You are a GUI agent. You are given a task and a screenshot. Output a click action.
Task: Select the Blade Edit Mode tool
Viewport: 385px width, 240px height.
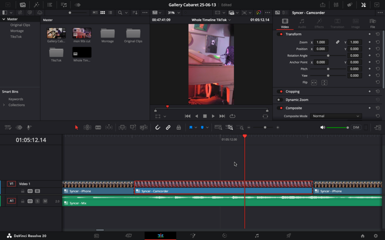click(x=98, y=127)
